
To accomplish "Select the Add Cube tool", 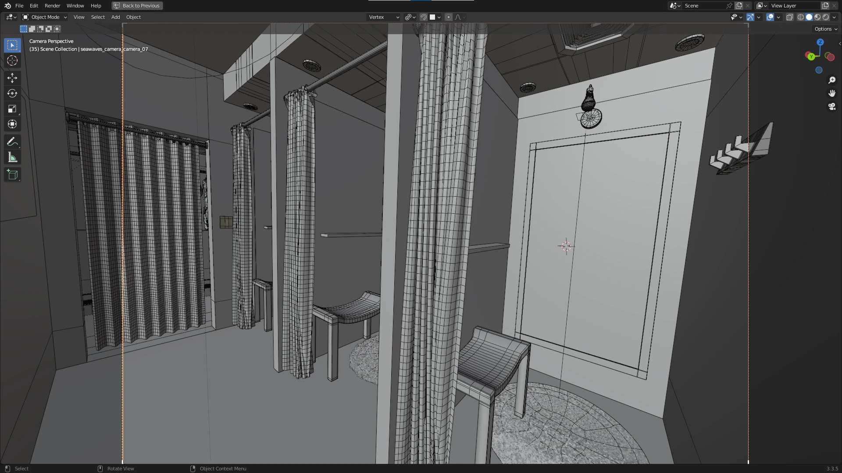I will (x=12, y=175).
